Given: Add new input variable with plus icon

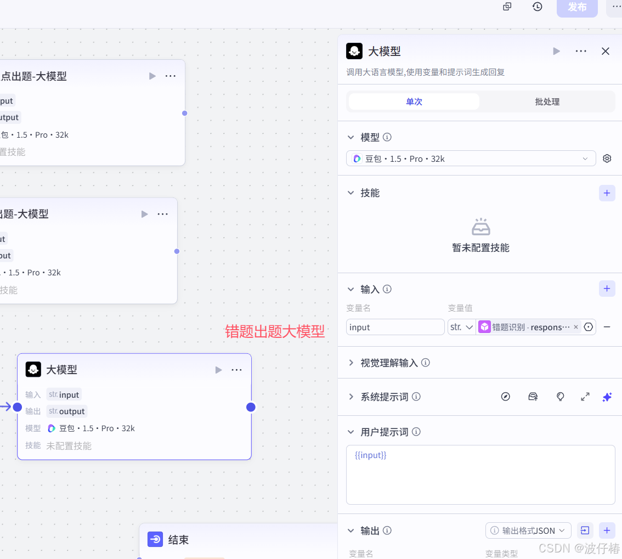Looking at the screenshot, I should (607, 289).
